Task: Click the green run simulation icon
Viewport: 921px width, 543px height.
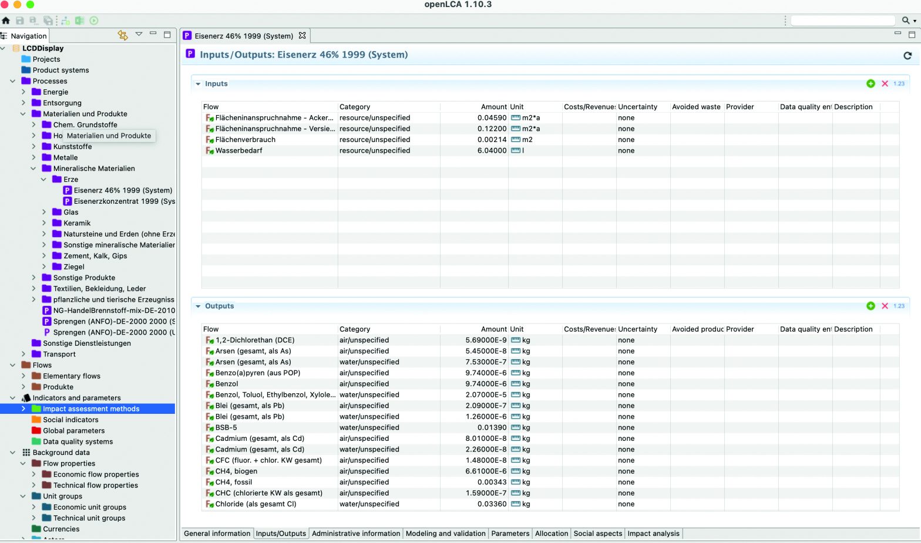Action: click(94, 21)
